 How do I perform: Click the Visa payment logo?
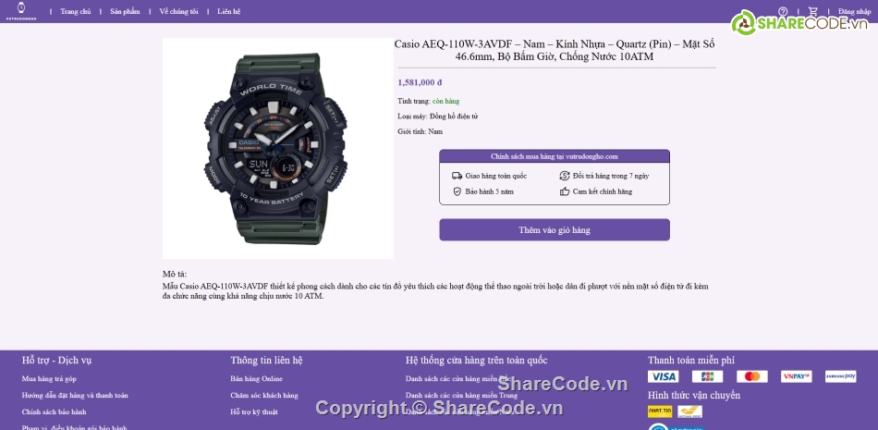[663, 376]
